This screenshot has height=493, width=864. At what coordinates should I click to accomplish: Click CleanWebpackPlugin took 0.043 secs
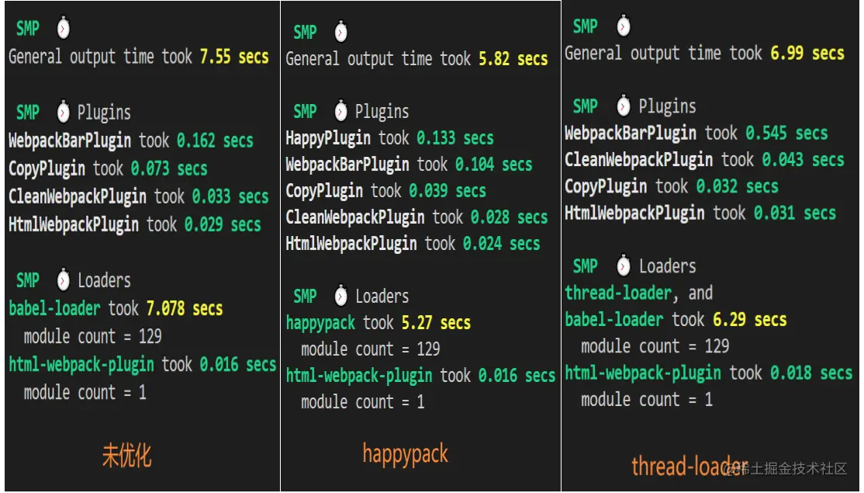tap(704, 160)
